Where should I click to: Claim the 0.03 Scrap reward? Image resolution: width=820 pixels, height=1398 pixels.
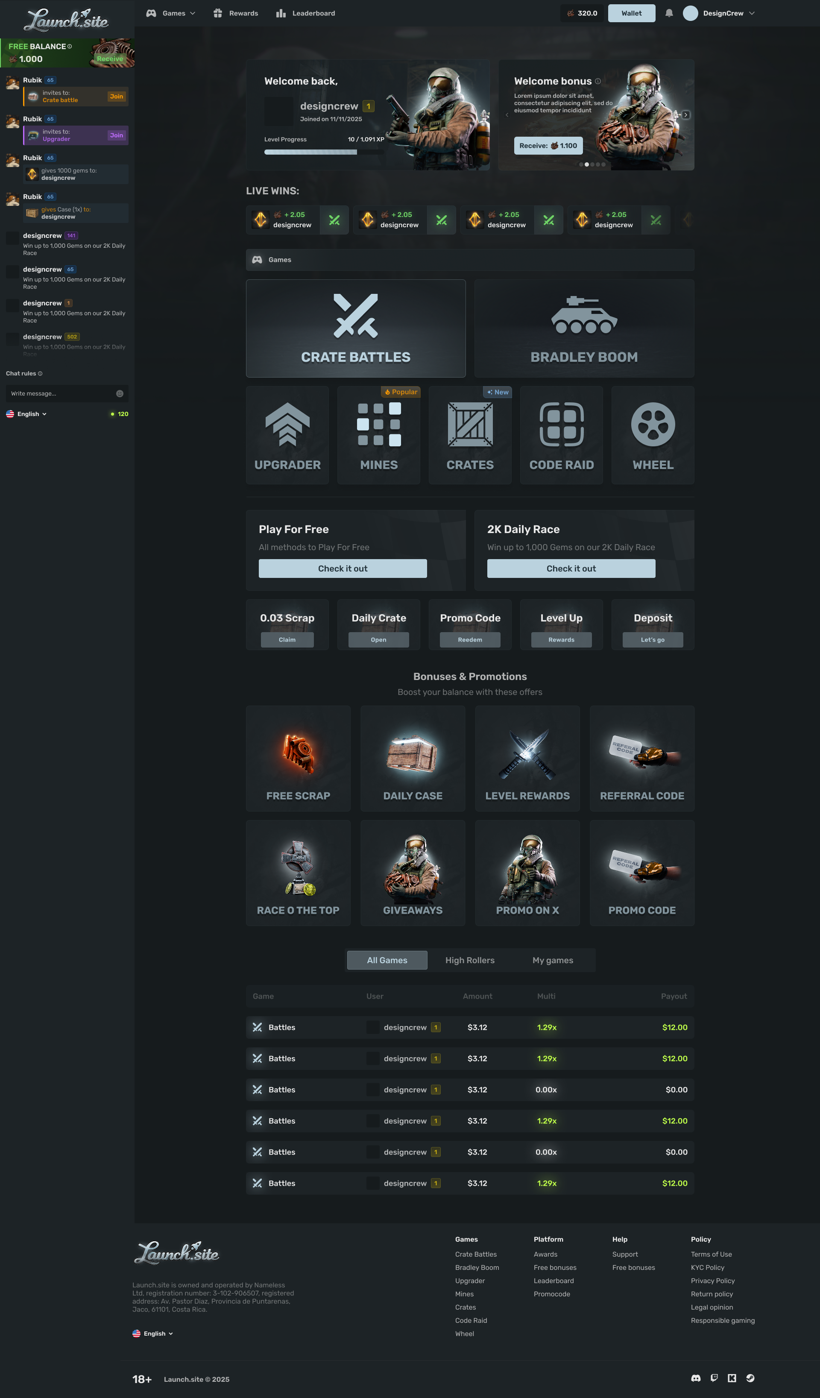click(x=287, y=640)
